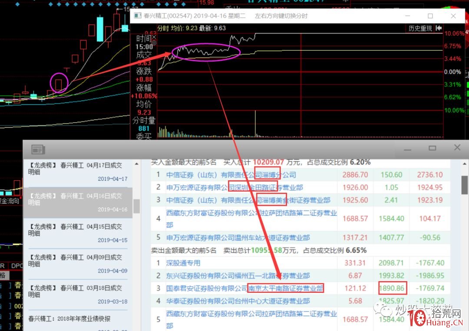Screen dimensions: 469x331
Task: Maximize the 春兴精工 intraday window
Action: tap(430, 16)
